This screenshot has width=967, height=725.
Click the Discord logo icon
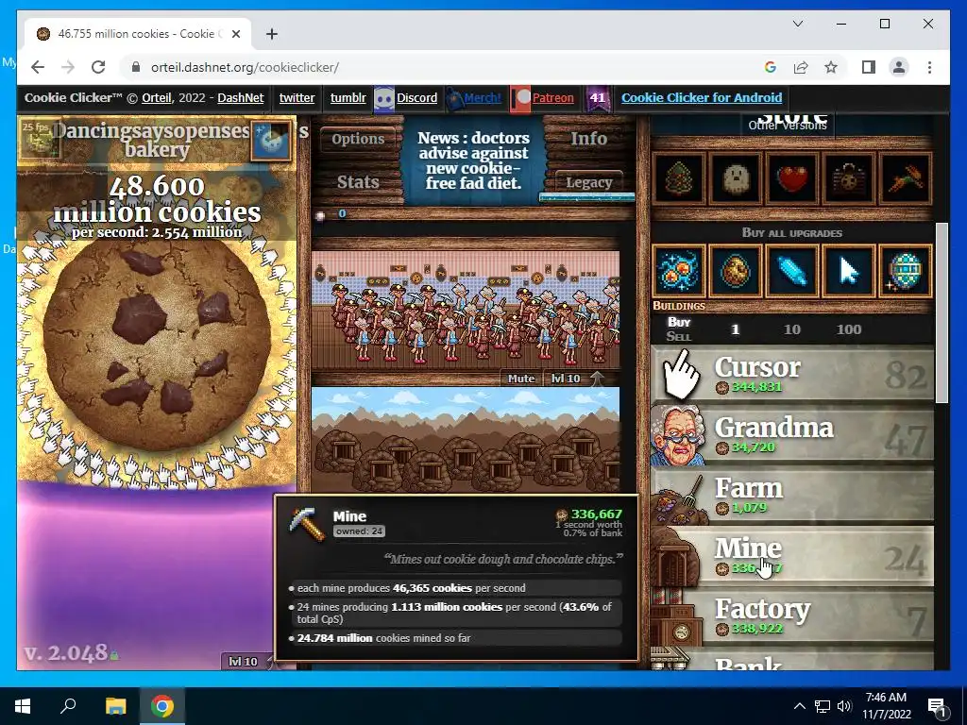[384, 99]
